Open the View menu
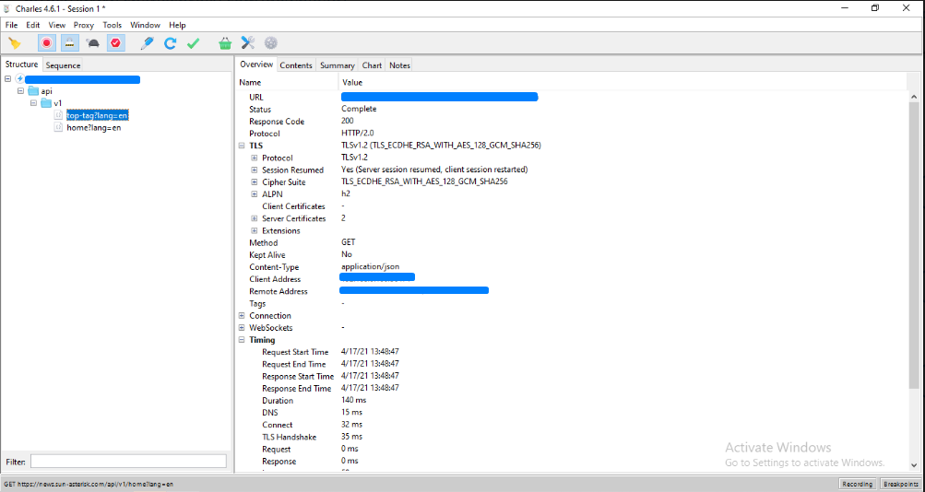The height and width of the screenshot is (492, 925). 57,25
